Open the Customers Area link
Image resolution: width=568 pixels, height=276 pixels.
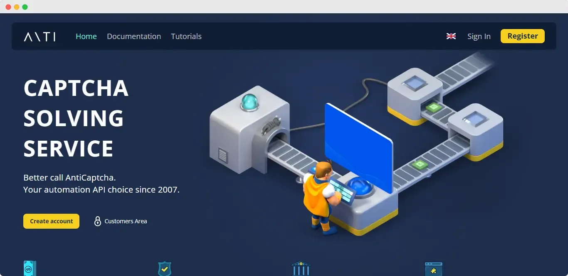126,221
